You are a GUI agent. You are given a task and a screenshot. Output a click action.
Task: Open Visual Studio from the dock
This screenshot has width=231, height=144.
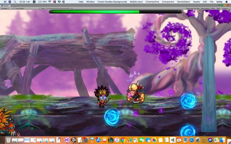[x=67, y=140]
